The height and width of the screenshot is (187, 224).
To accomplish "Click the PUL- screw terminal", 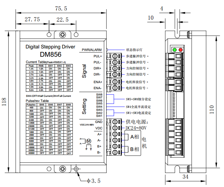I will coord(115,62).
